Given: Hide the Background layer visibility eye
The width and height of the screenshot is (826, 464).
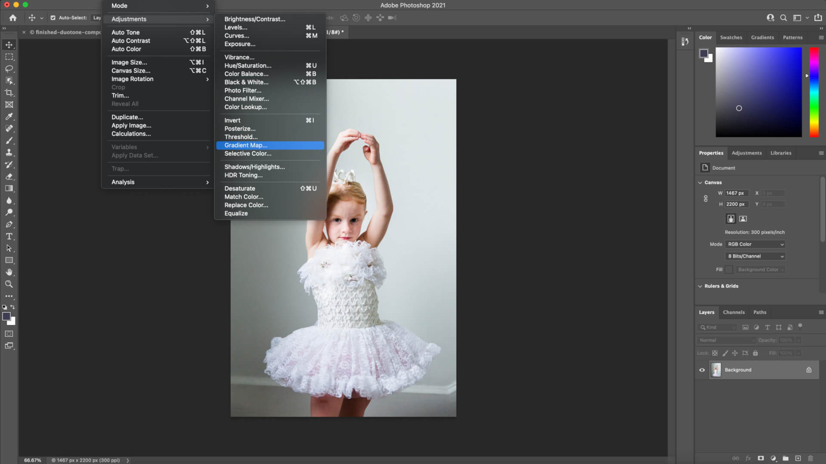Looking at the screenshot, I should [x=702, y=370].
